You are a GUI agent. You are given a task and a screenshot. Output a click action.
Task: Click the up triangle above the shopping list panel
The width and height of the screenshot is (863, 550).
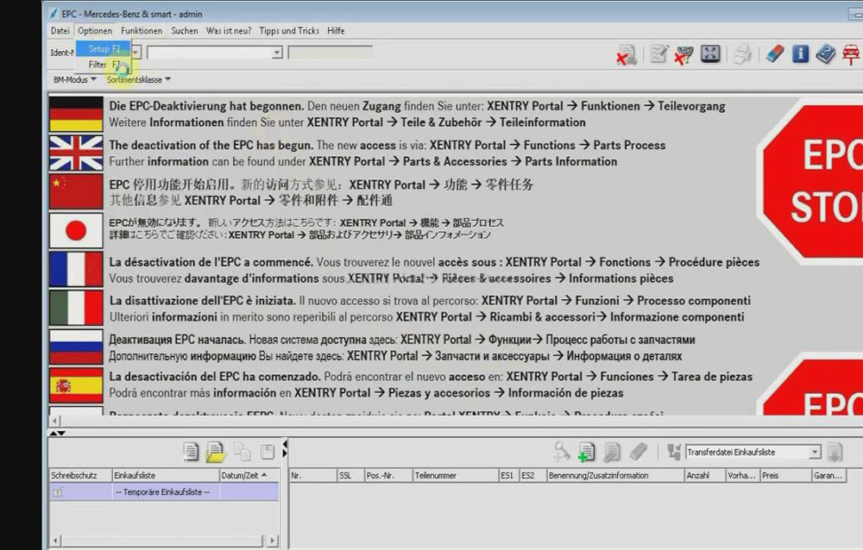click(x=54, y=434)
